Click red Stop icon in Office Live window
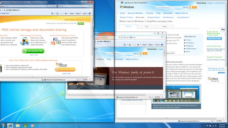This screenshot has width=228, height=128. [55, 6]
